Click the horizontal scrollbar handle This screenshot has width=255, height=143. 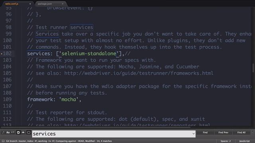click(95, 128)
